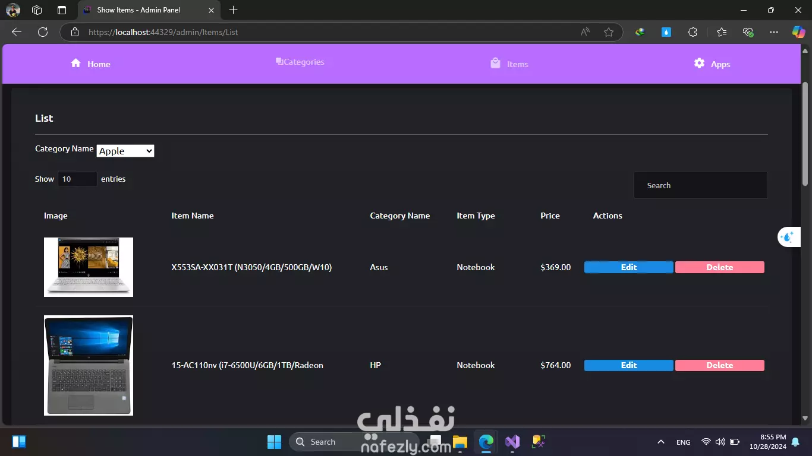The image size is (812, 456).
Task: Add page to favorites star icon
Action: [x=609, y=32]
